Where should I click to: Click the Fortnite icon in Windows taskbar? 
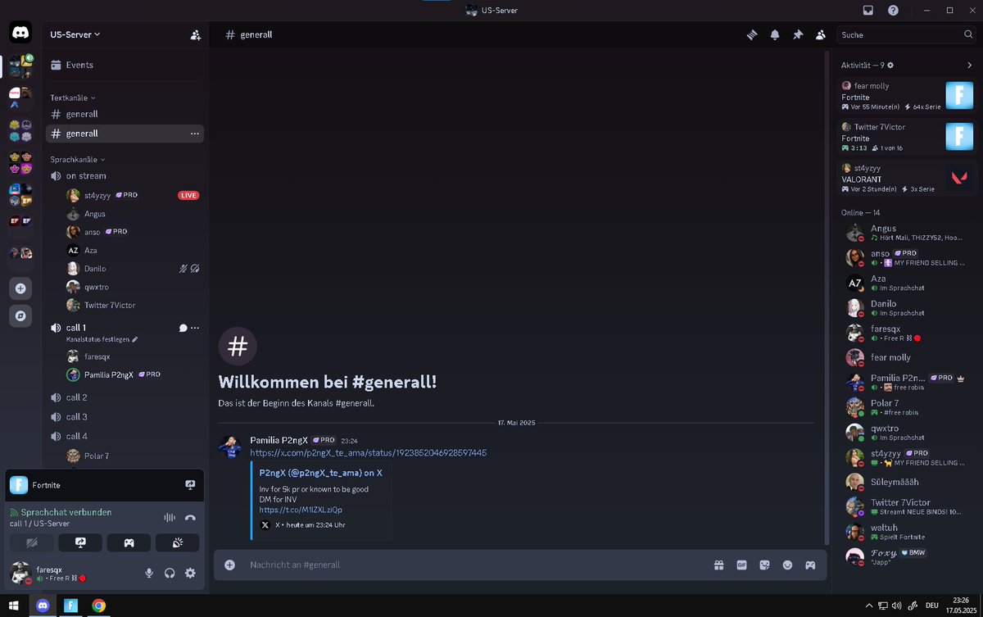point(70,606)
